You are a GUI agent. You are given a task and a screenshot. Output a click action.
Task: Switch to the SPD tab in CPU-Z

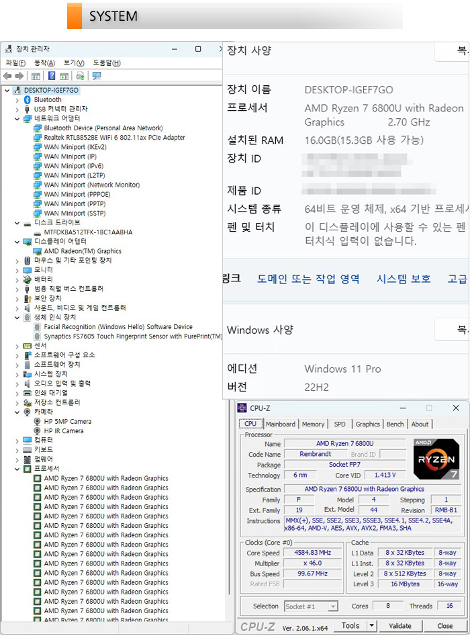click(x=340, y=424)
